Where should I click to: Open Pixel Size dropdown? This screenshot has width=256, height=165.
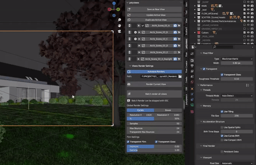pyautogui.click(x=237, y=163)
